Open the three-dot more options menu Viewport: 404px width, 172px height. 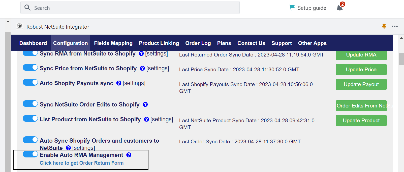[x=394, y=26]
